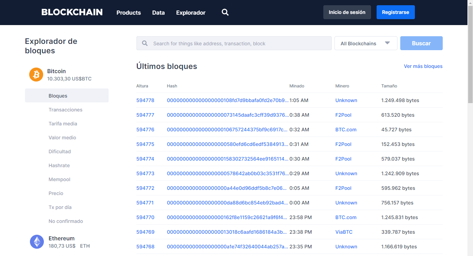The height and width of the screenshot is (256, 473).
Task: Open hash link for block 594772
Action: [x=228, y=188]
